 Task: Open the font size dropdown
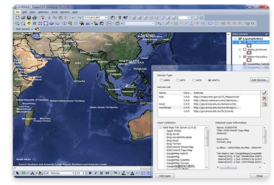[x=83, y=173]
